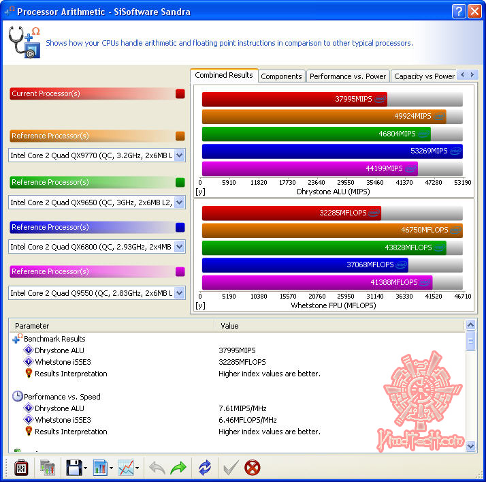
Task: Select the 7.61MIPS/MHz value cell
Action: (x=242, y=408)
